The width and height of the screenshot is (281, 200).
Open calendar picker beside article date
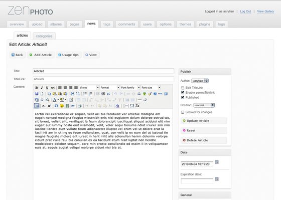217,162
